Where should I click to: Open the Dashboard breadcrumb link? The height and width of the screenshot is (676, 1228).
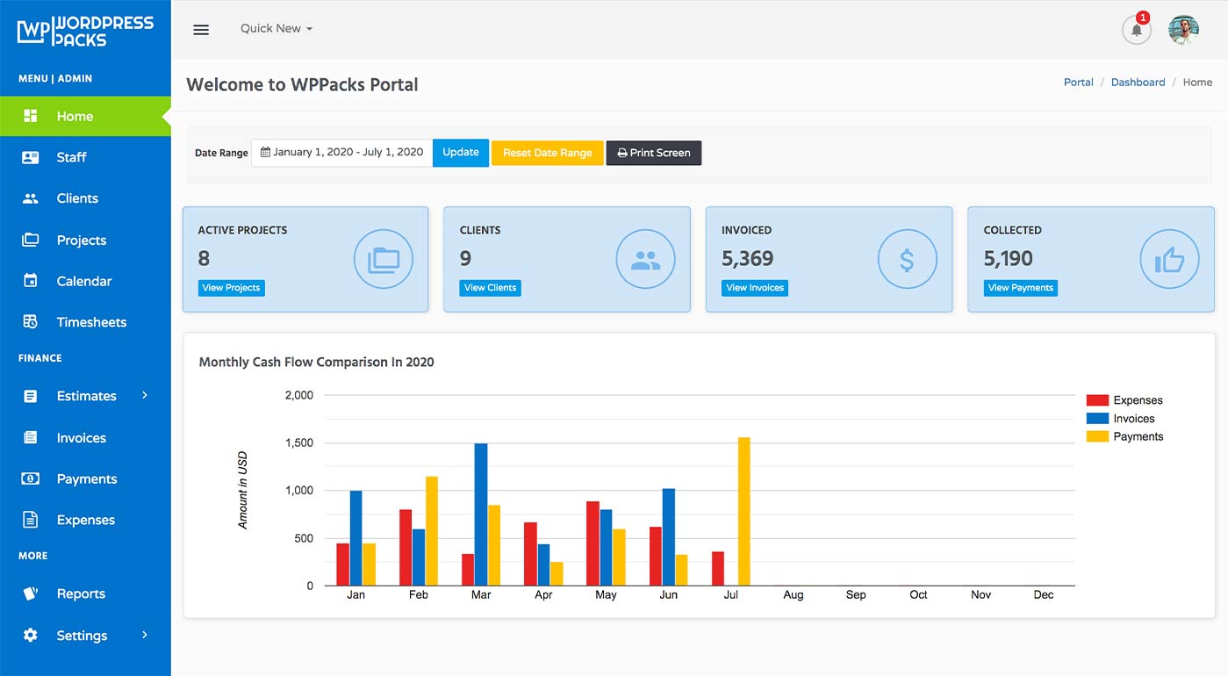[1138, 82]
